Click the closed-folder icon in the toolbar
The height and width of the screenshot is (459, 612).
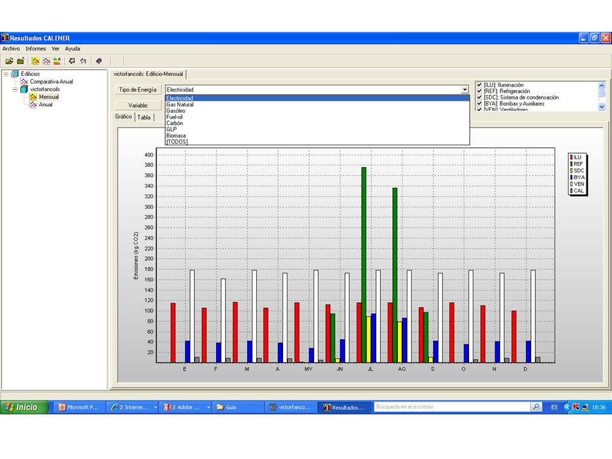[20, 61]
